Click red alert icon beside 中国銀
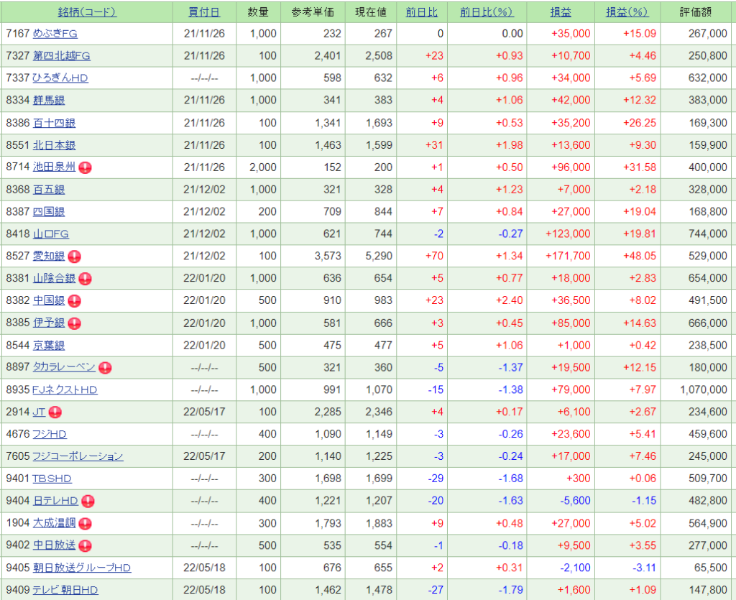736x600 pixels. click(x=74, y=300)
